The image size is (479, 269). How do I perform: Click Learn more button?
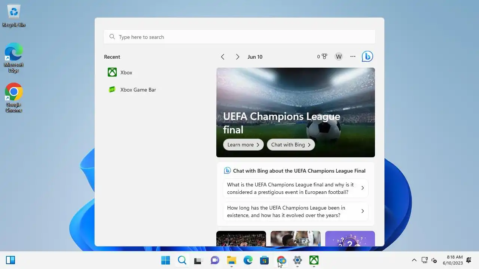click(x=243, y=145)
